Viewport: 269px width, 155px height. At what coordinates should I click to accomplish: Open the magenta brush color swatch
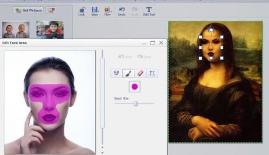coord(134,86)
